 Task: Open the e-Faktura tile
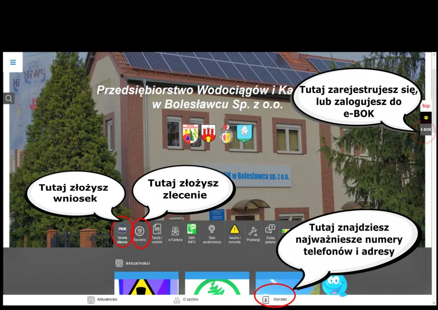(175, 234)
